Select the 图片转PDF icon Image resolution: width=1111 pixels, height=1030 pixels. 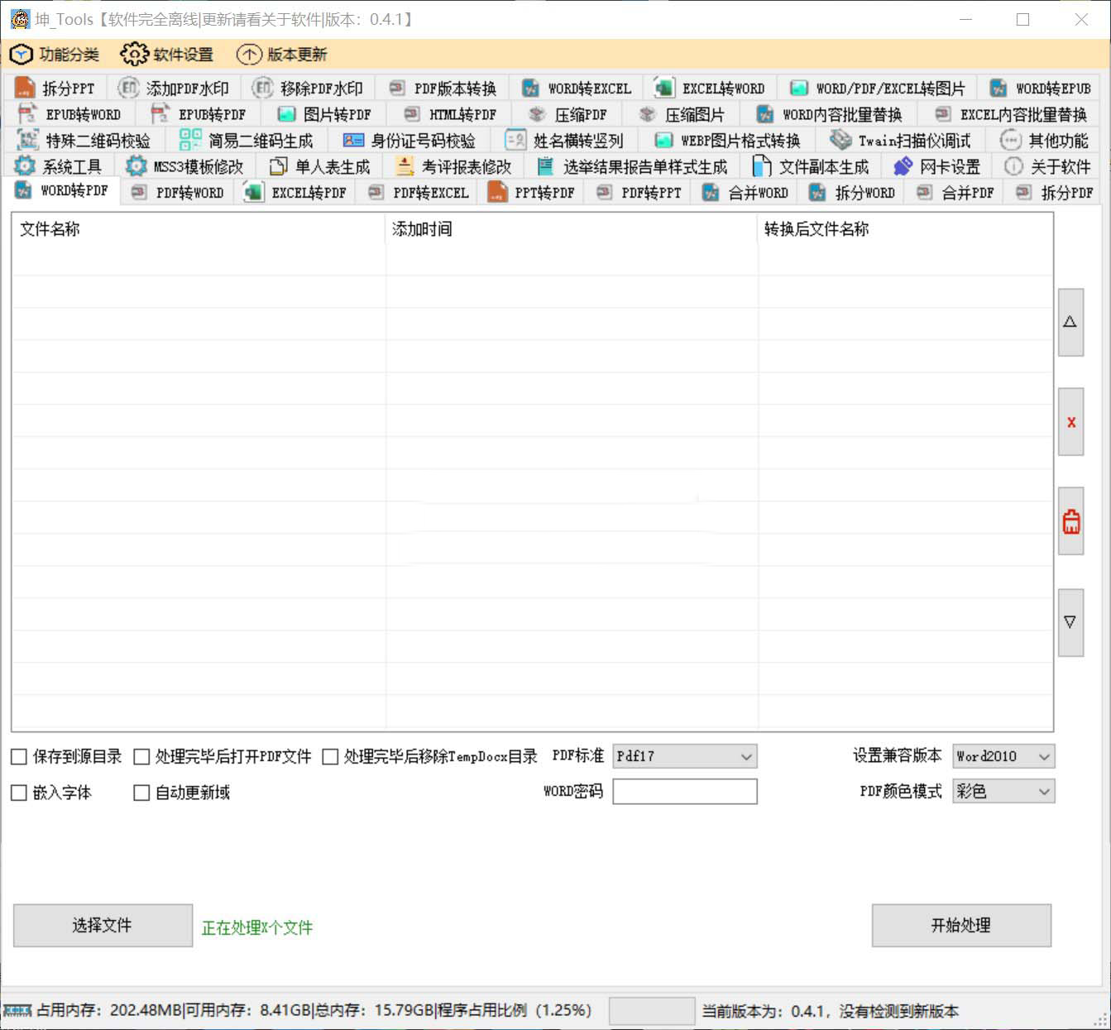click(x=286, y=114)
